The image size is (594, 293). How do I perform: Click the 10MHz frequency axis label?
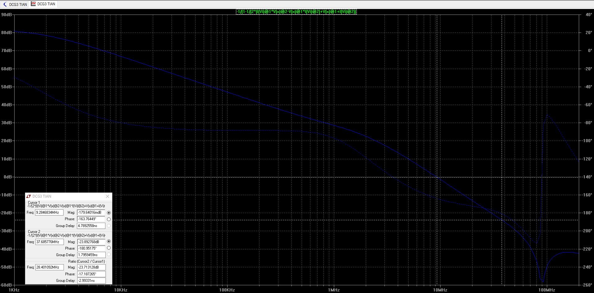tap(440, 290)
